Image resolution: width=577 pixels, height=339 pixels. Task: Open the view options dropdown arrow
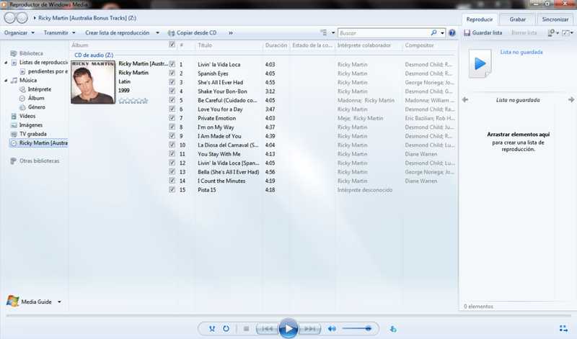click(x=333, y=32)
